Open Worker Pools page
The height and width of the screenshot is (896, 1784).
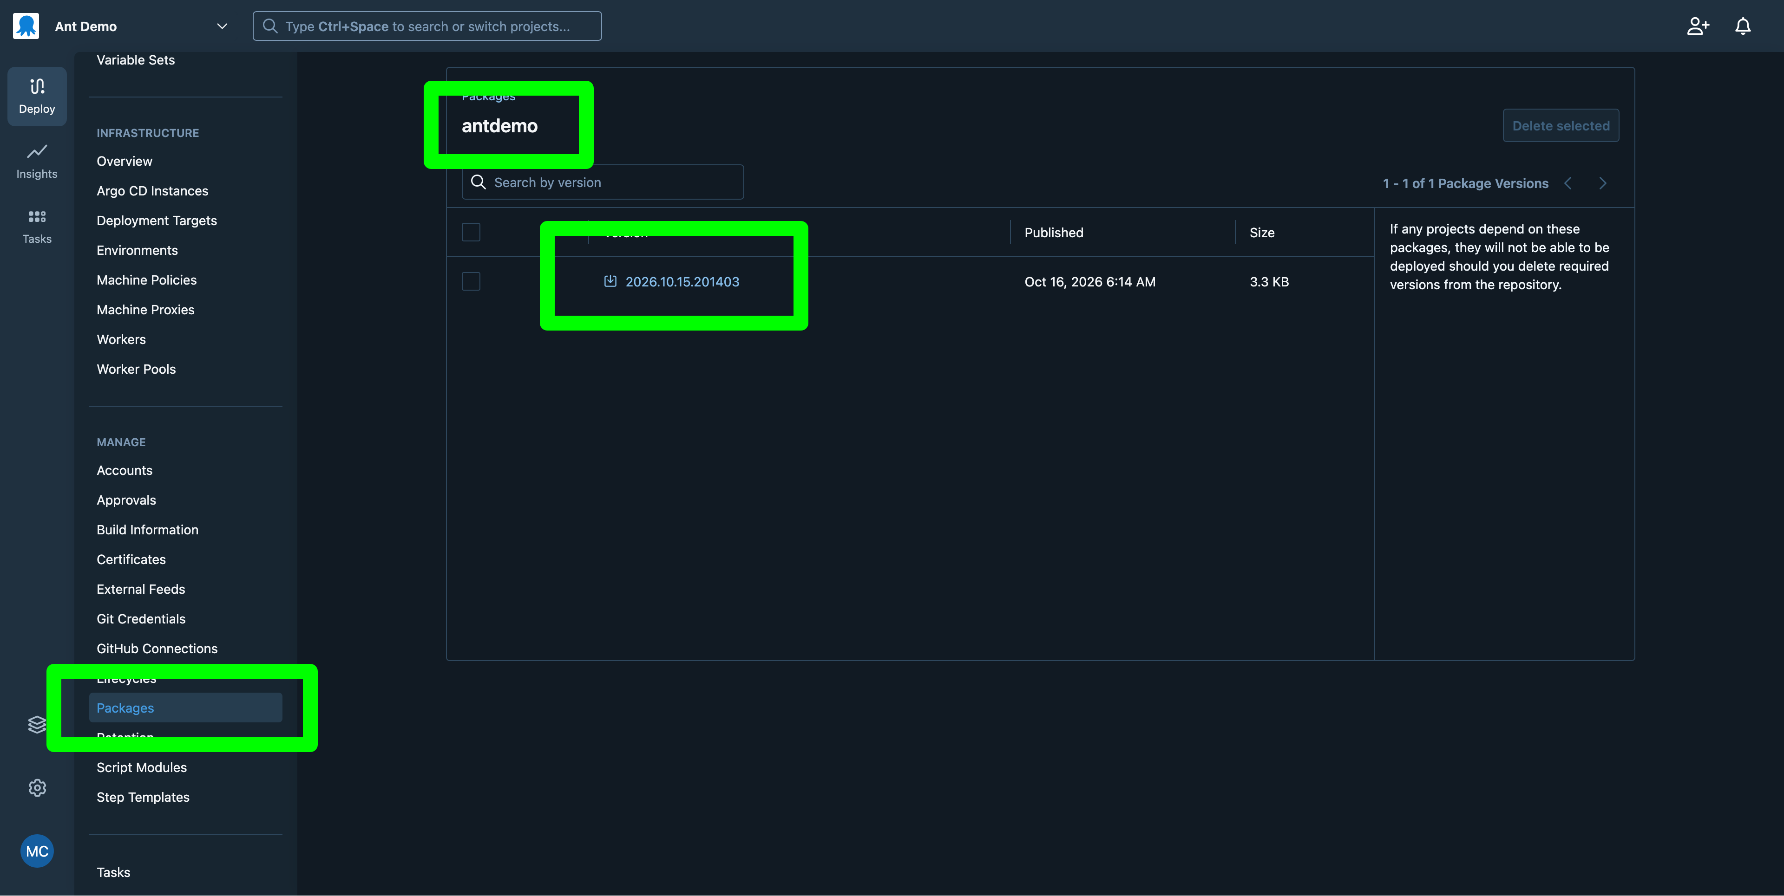[137, 370]
